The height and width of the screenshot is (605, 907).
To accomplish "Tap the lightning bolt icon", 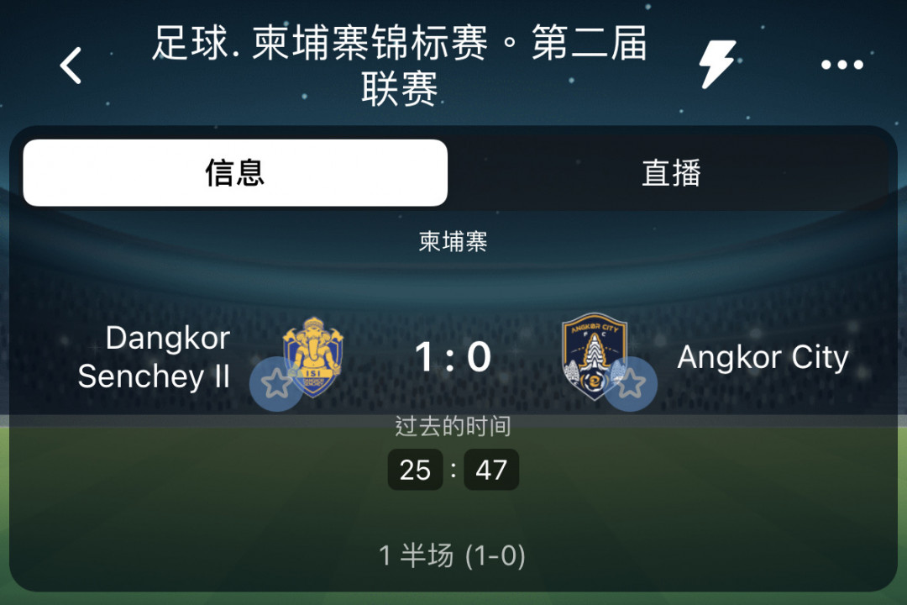I will 717,64.
